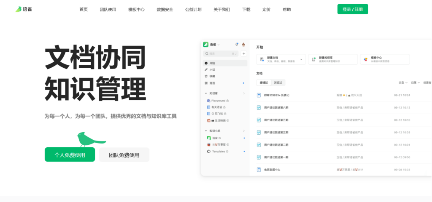Click the green 登录 / 注册 button
The width and height of the screenshot is (432, 202).
[353, 9]
